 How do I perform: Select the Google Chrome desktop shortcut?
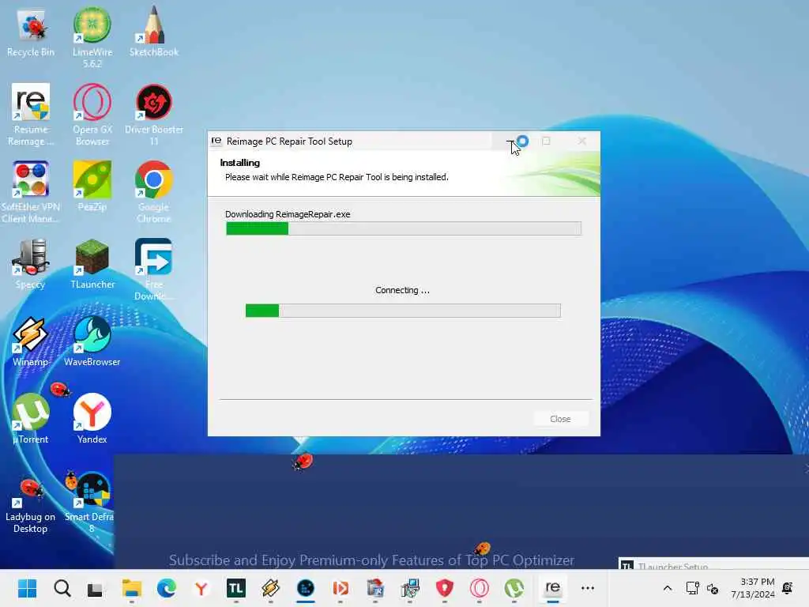[154, 192]
